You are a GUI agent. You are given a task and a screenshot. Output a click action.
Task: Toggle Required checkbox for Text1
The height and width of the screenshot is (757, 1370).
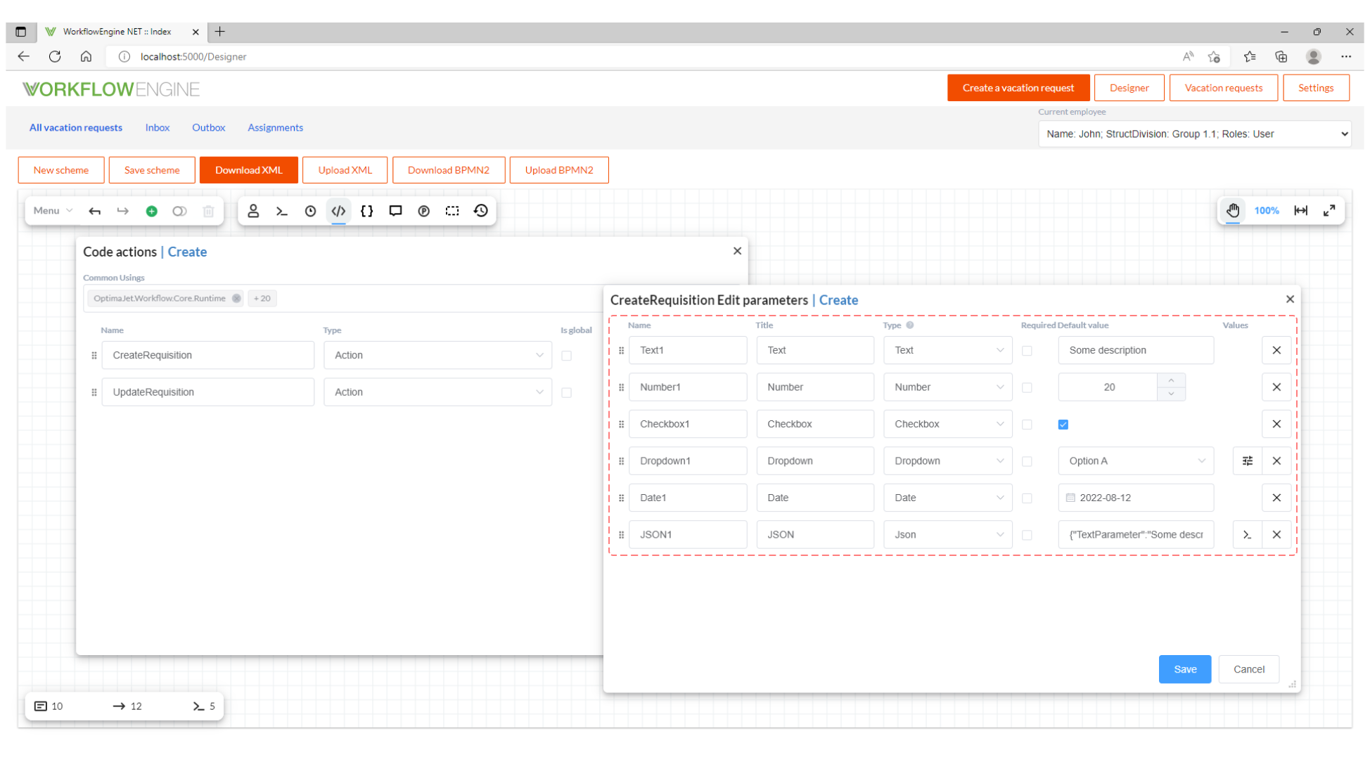(1027, 351)
